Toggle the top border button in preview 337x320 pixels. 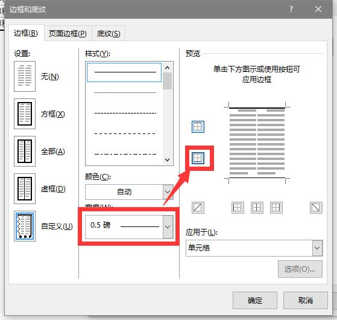(x=198, y=127)
